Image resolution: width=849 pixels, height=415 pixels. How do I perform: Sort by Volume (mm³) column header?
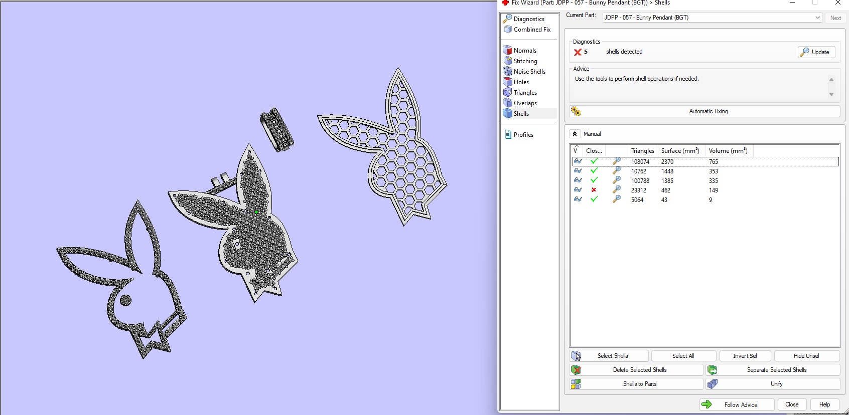pyautogui.click(x=729, y=151)
